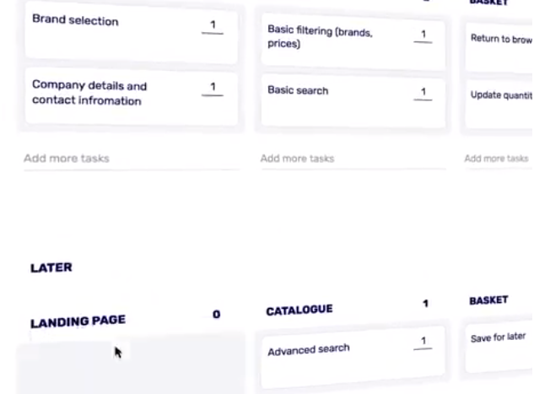Edit the Brand selection estimate number
Image resolution: width=550 pixels, height=394 pixels.
(x=213, y=26)
